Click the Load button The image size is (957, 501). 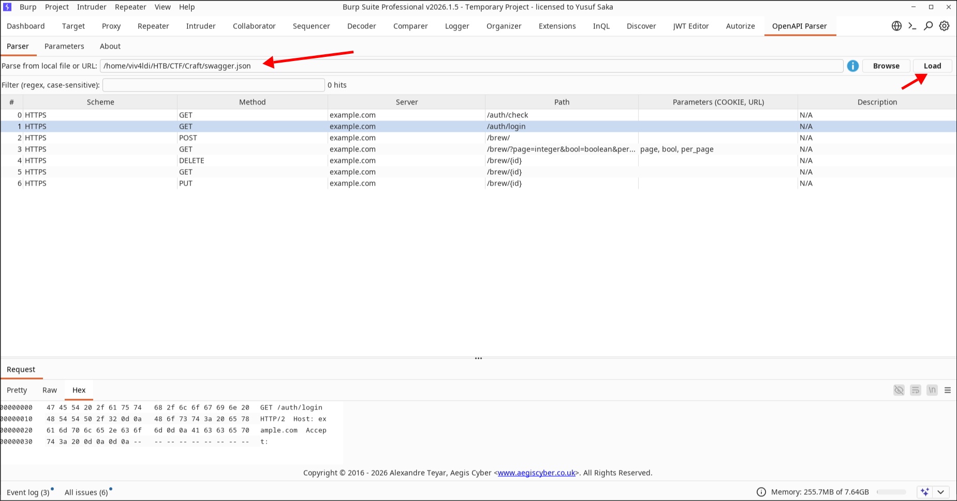pyautogui.click(x=932, y=66)
